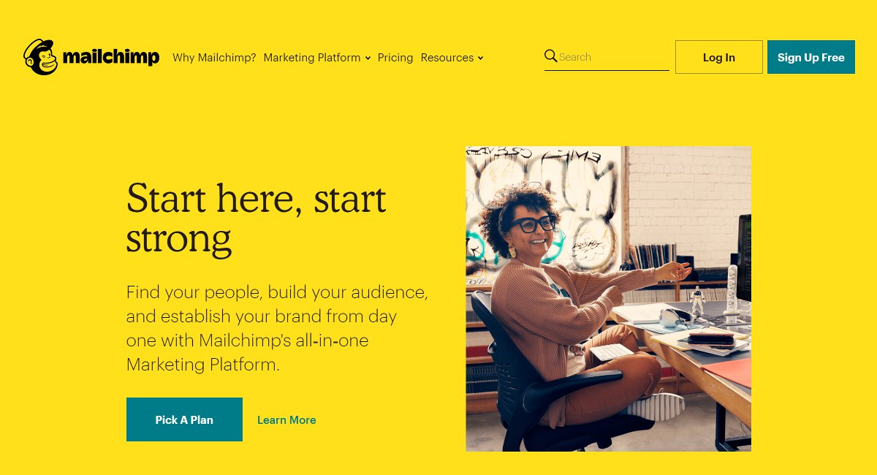The height and width of the screenshot is (475, 877).
Task: Click the mailchimp wordmark text
Action: click(111, 57)
